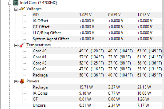Select the LLC/Ring Offset row
Viewport: 164px width, 109px height.
[46, 33]
